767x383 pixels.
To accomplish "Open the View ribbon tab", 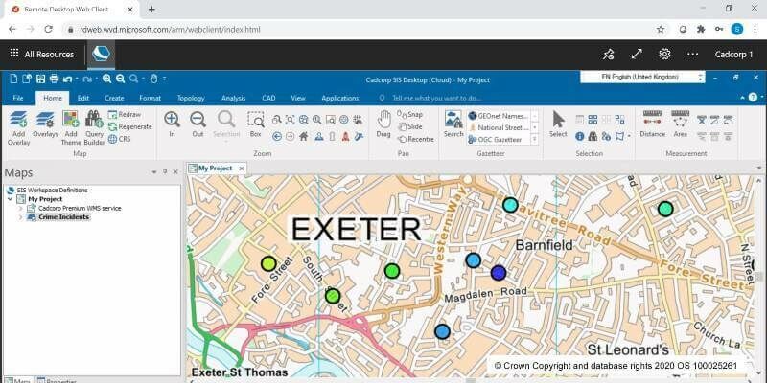I will point(298,98).
